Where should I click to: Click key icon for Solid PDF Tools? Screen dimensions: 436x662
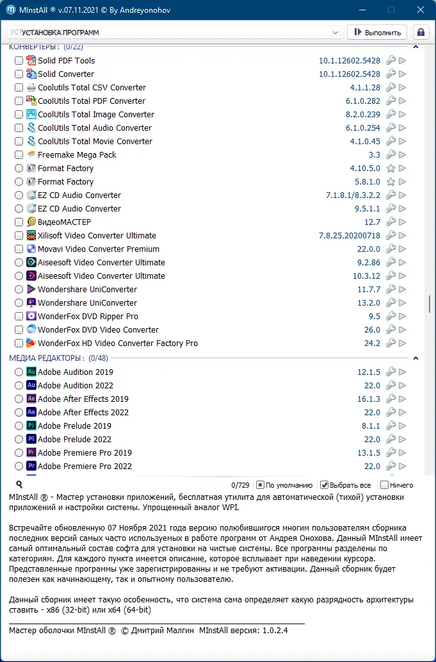click(391, 60)
